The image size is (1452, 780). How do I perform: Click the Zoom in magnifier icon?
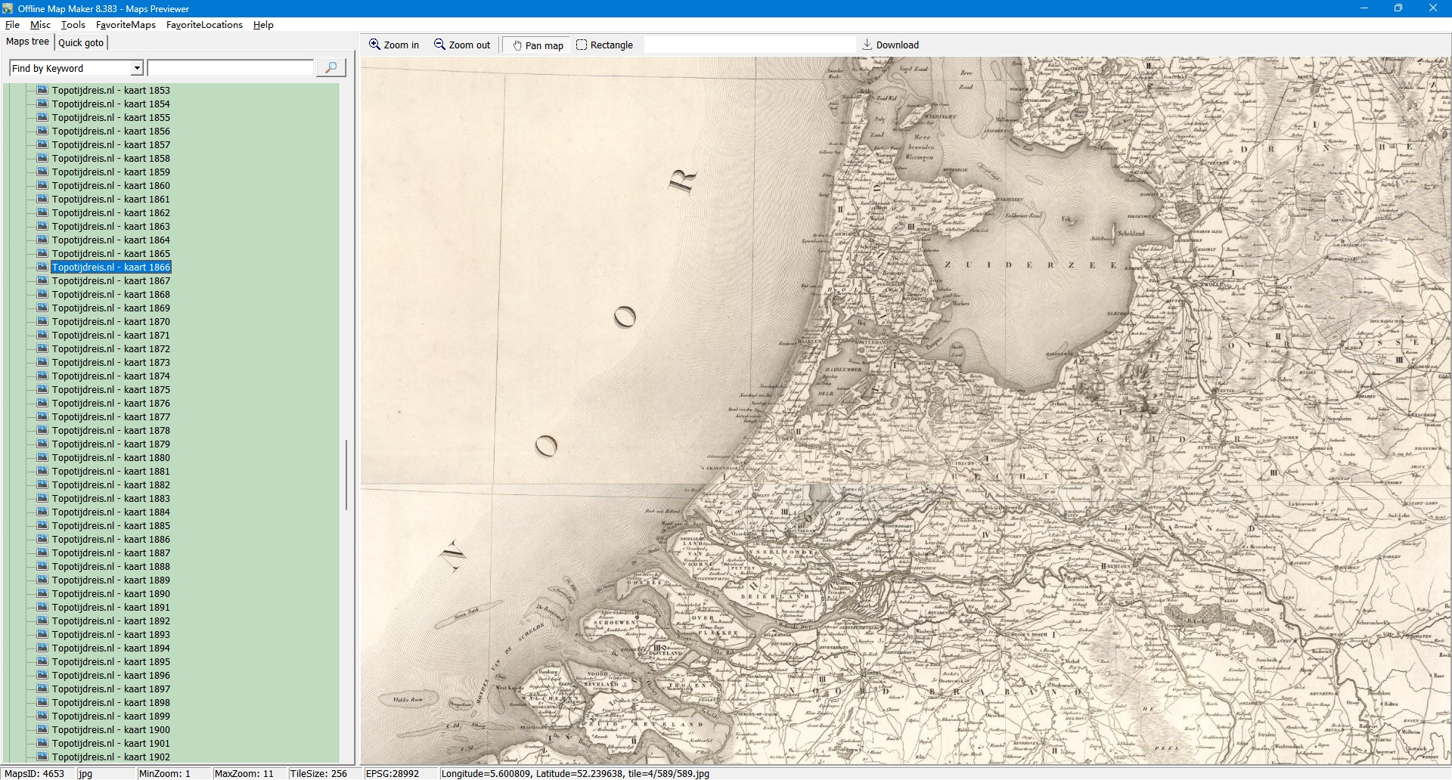click(374, 45)
